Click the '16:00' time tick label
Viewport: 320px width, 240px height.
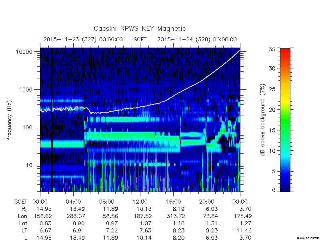[x=173, y=202]
